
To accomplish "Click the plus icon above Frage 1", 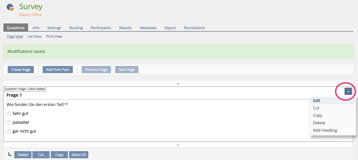I will click(x=178, y=84).
